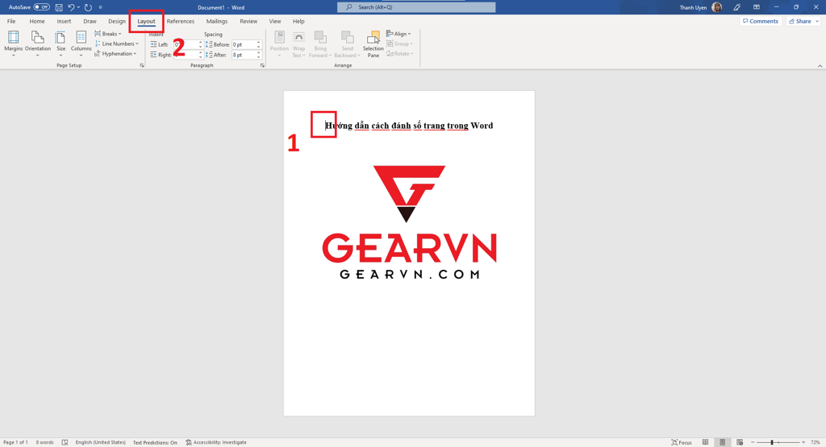Image resolution: width=826 pixels, height=447 pixels.
Task: Expand the Rotate dropdown
Action: (x=400, y=54)
